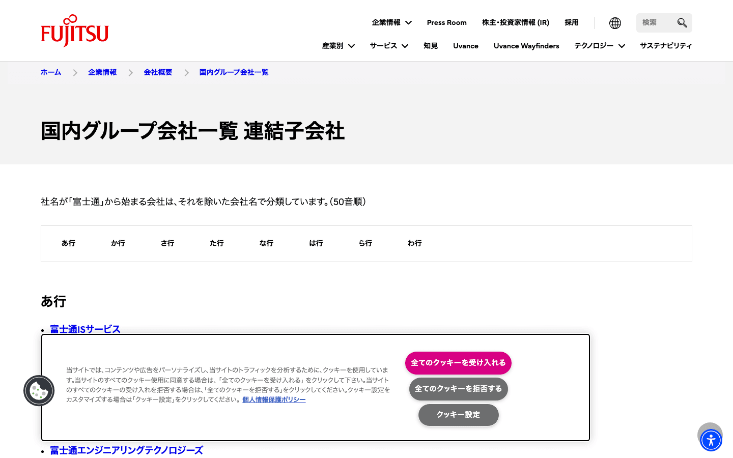Click 国内グループ会社一覧 breadcrumb link

coord(234,72)
